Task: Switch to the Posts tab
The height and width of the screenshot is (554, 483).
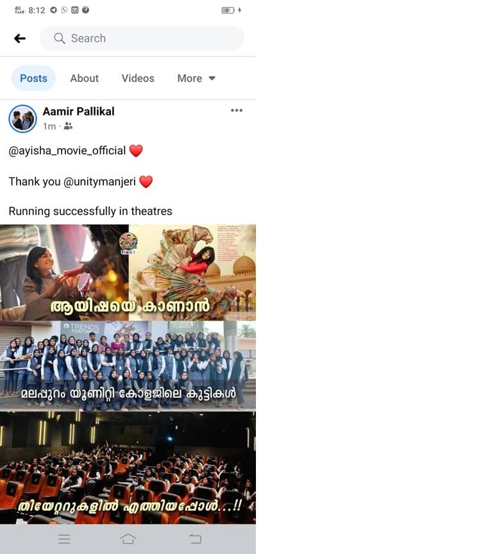Action: tap(33, 78)
